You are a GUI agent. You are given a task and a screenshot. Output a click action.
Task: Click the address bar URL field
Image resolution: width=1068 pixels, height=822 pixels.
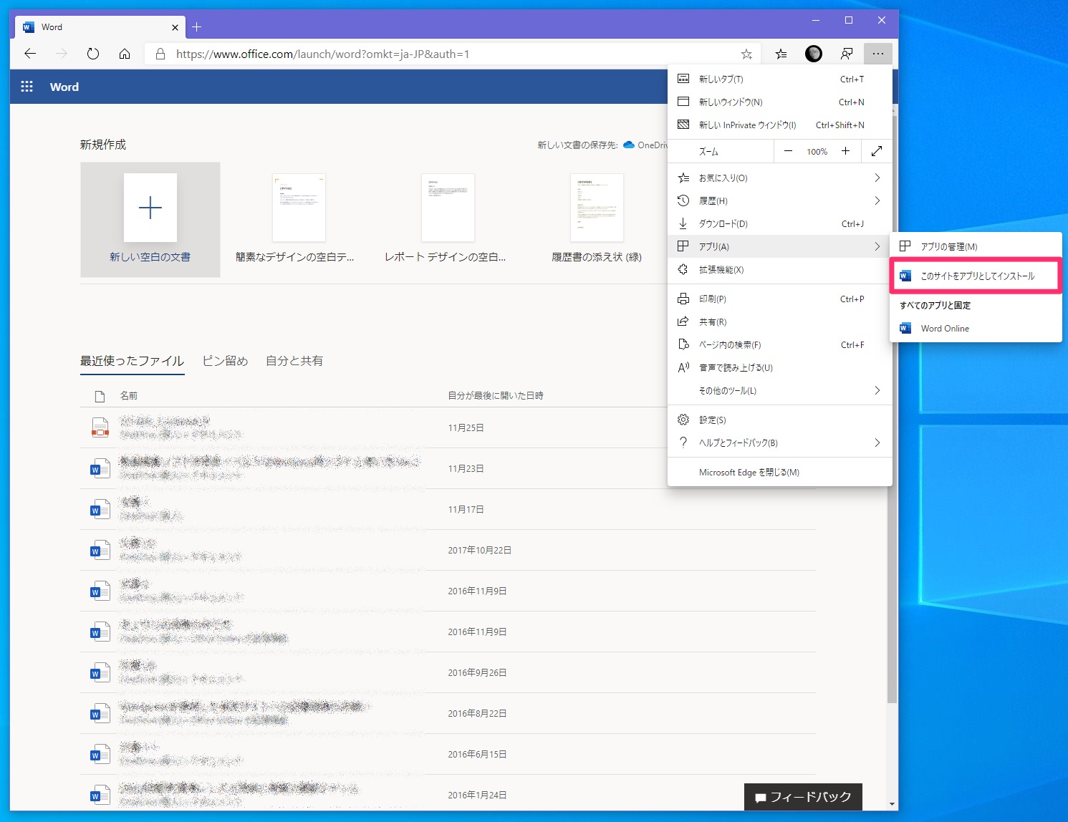pyautogui.click(x=453, y=54)
